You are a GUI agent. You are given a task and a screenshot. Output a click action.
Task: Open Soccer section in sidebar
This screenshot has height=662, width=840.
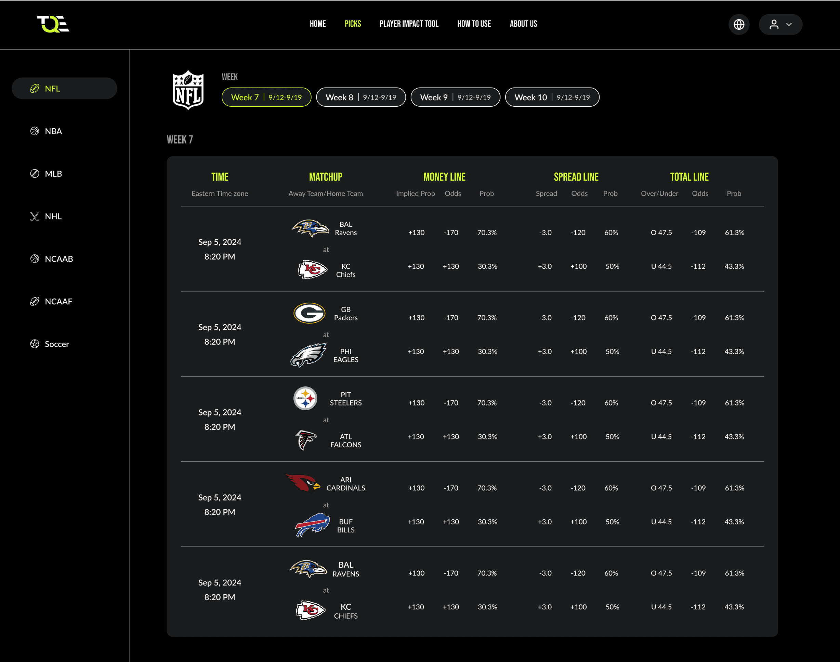[56, 344]
